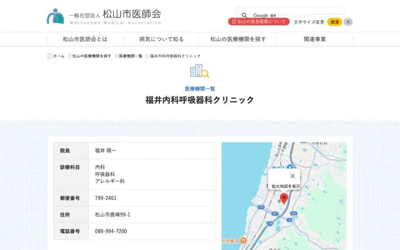Click the blue marker above map popup

pos(290,167)
